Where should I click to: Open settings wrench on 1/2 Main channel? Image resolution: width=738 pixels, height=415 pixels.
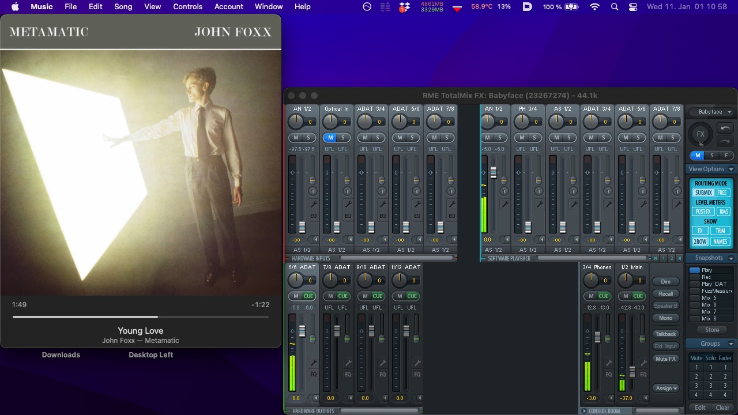(643, 363)
